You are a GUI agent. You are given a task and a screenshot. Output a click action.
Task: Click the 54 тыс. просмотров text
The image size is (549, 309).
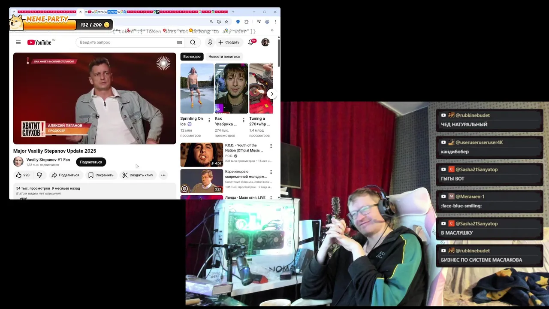(33, 188)
